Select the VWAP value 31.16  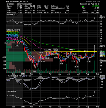(46, 12)
